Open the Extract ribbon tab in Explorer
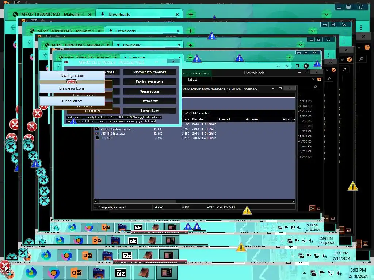Image resolution: width=374 pixels, height=280 pixels. tap(192, 79)
